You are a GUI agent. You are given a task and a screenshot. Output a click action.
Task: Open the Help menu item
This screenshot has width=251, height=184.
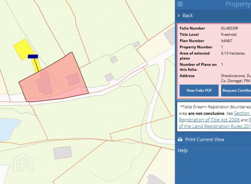[x=183, y=151]
